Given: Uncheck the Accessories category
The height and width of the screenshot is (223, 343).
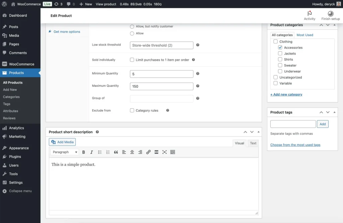Looking at the screenshot, I should pos(280,47).
